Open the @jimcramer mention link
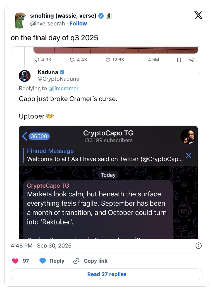 tap(63, 88)
